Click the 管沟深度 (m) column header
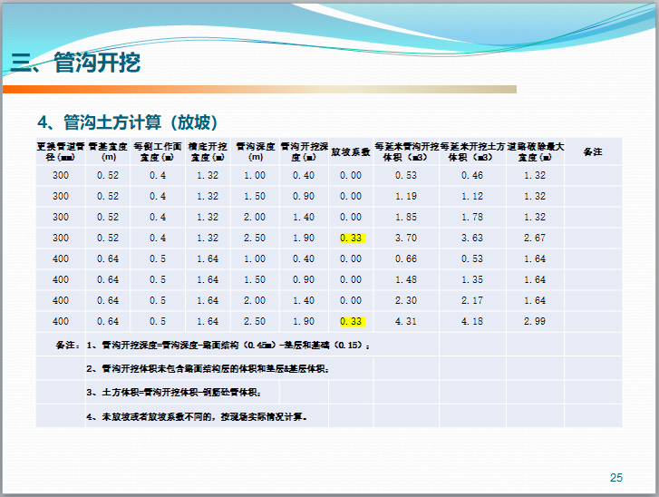 [254, 151]
